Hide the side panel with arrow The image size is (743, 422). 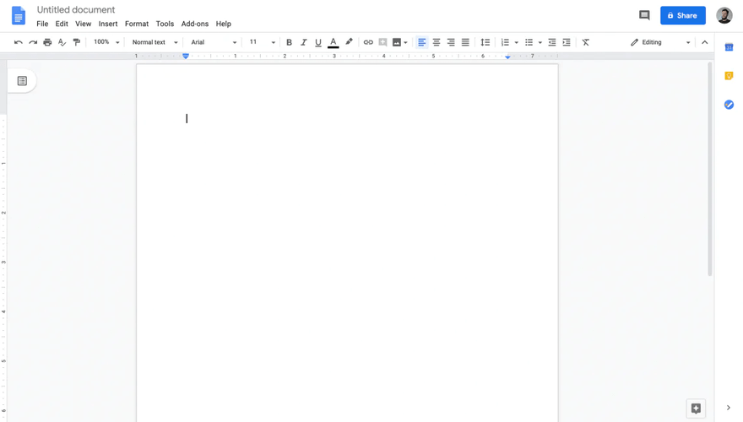(x=729, y=408)
